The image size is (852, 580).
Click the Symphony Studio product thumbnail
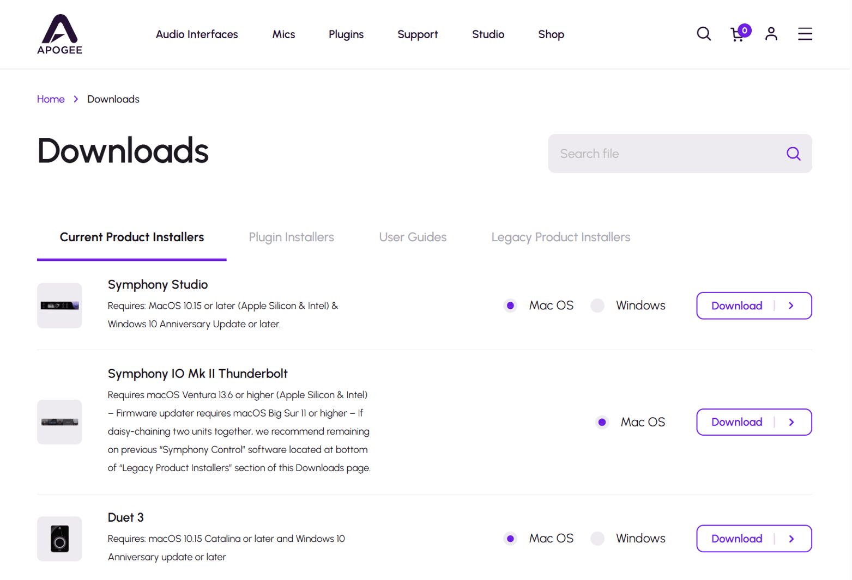[59, 306]
